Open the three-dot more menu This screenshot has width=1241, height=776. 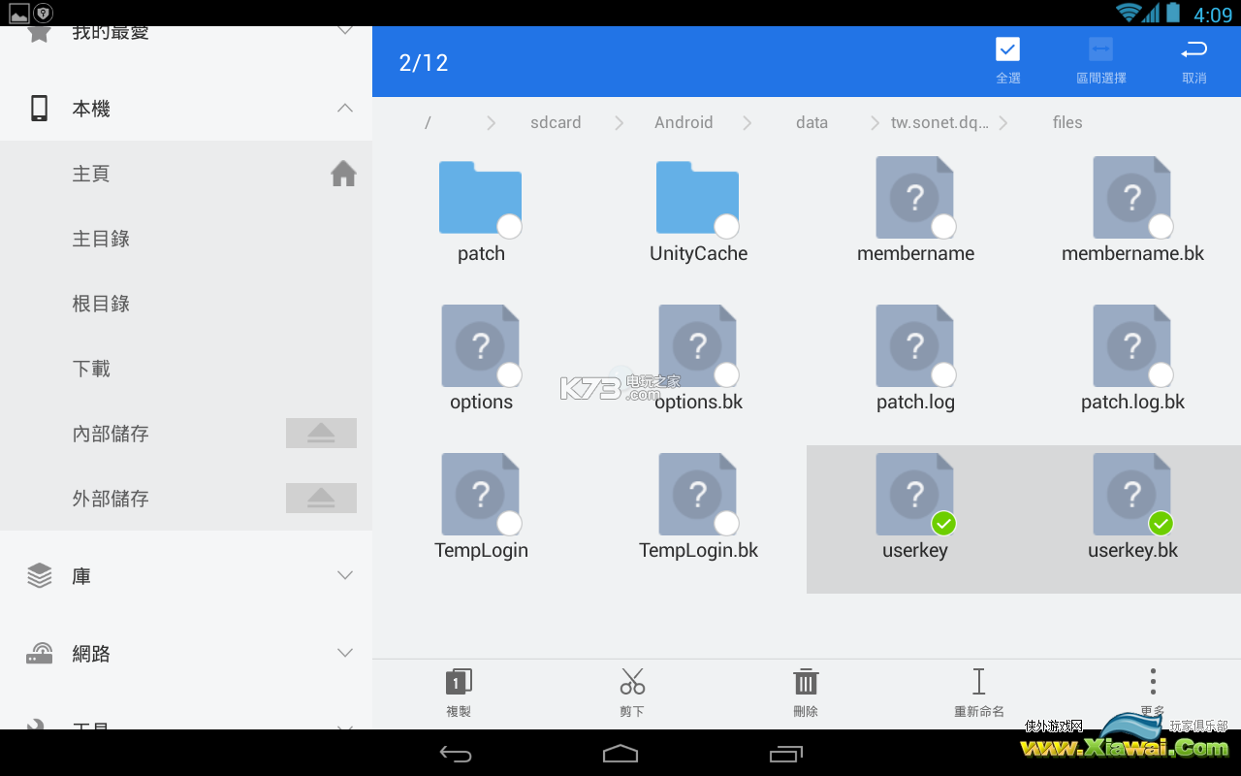click(1153, 681)
